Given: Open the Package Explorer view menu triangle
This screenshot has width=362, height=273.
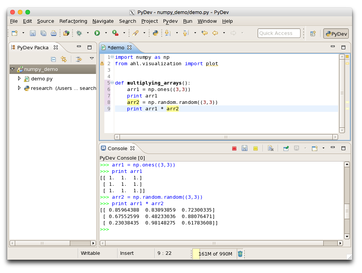Looking at the screenshot, I should (92, 58).
